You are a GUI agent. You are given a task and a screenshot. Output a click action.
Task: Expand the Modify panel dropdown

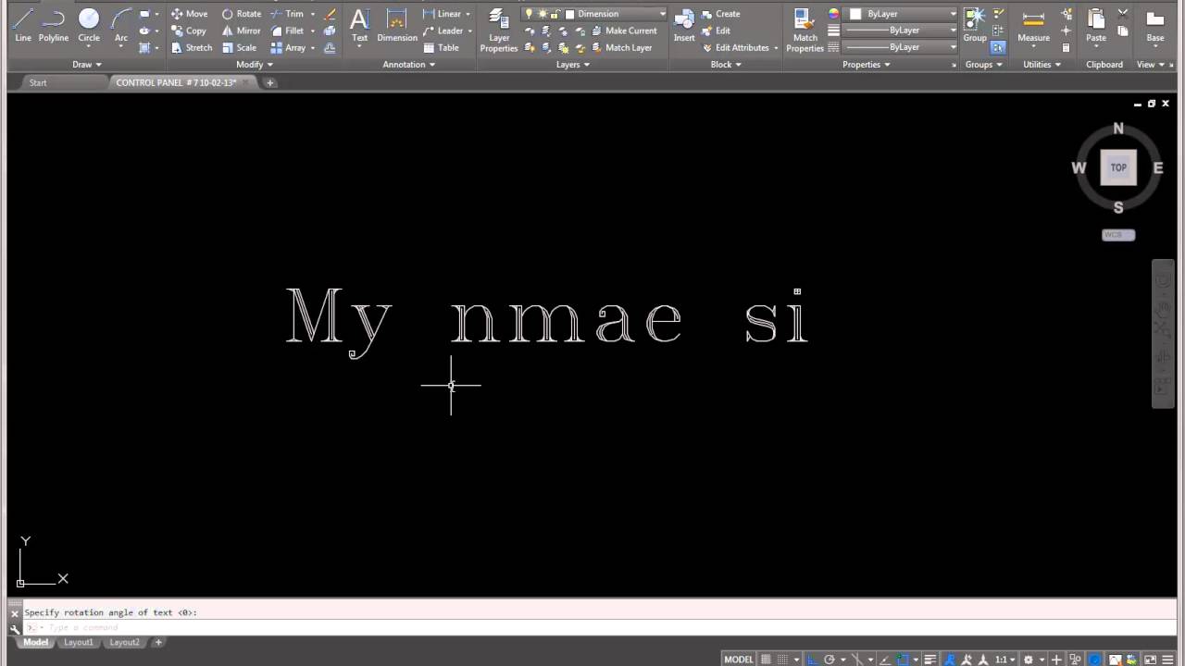255,65
